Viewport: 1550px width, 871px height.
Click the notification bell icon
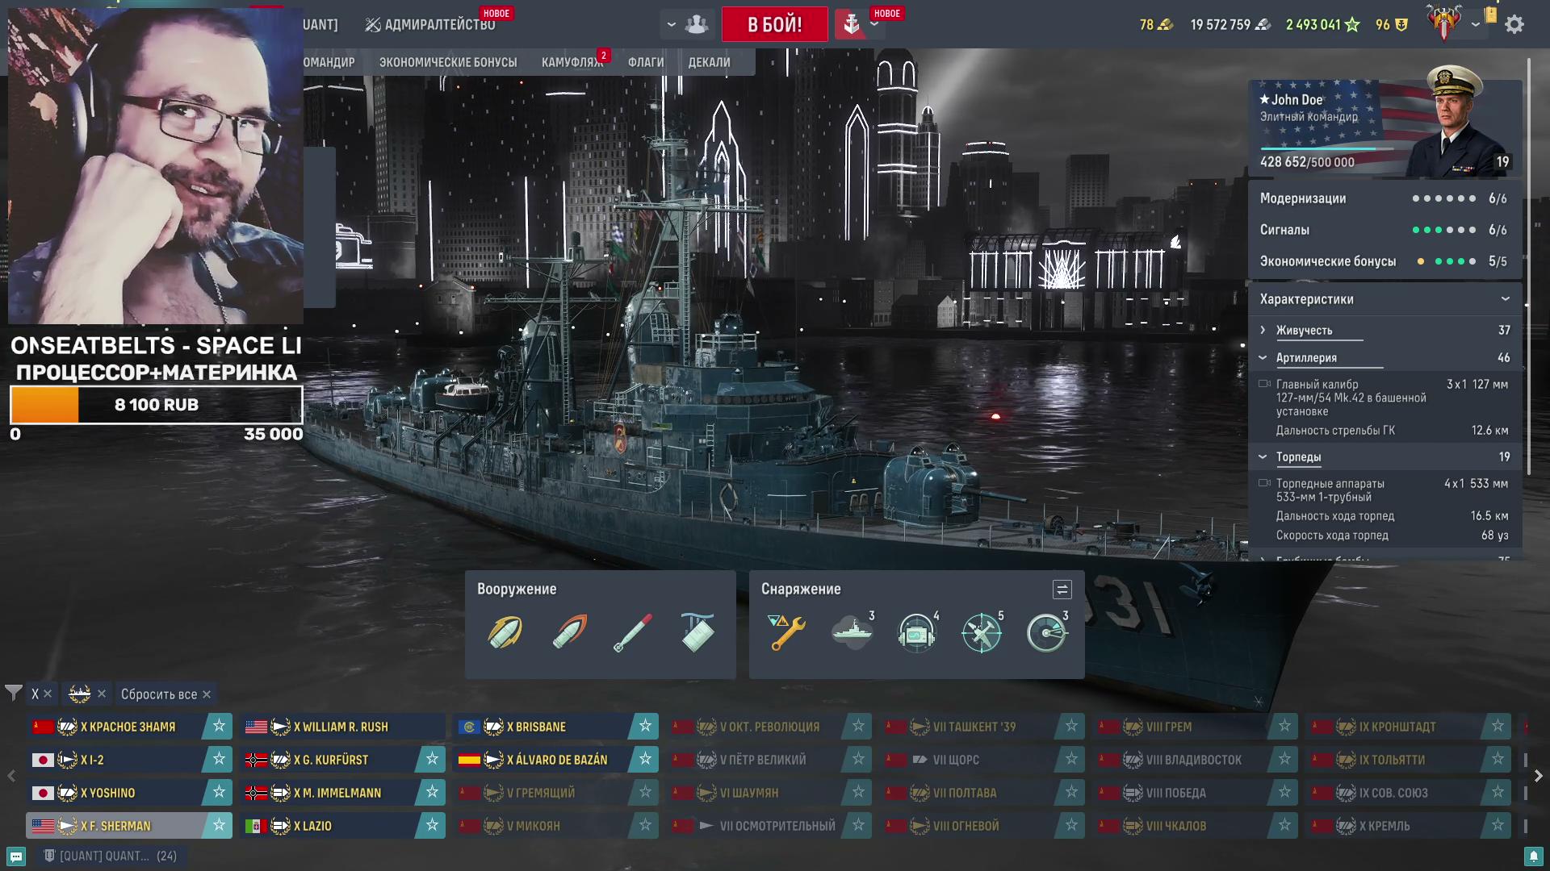pyautogui.click(x=1533, y=856)
